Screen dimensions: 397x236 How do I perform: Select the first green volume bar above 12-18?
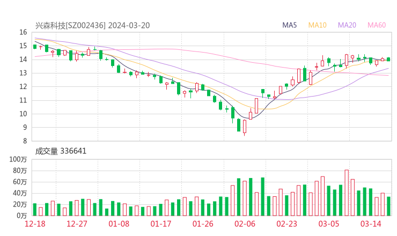[35, 209]
